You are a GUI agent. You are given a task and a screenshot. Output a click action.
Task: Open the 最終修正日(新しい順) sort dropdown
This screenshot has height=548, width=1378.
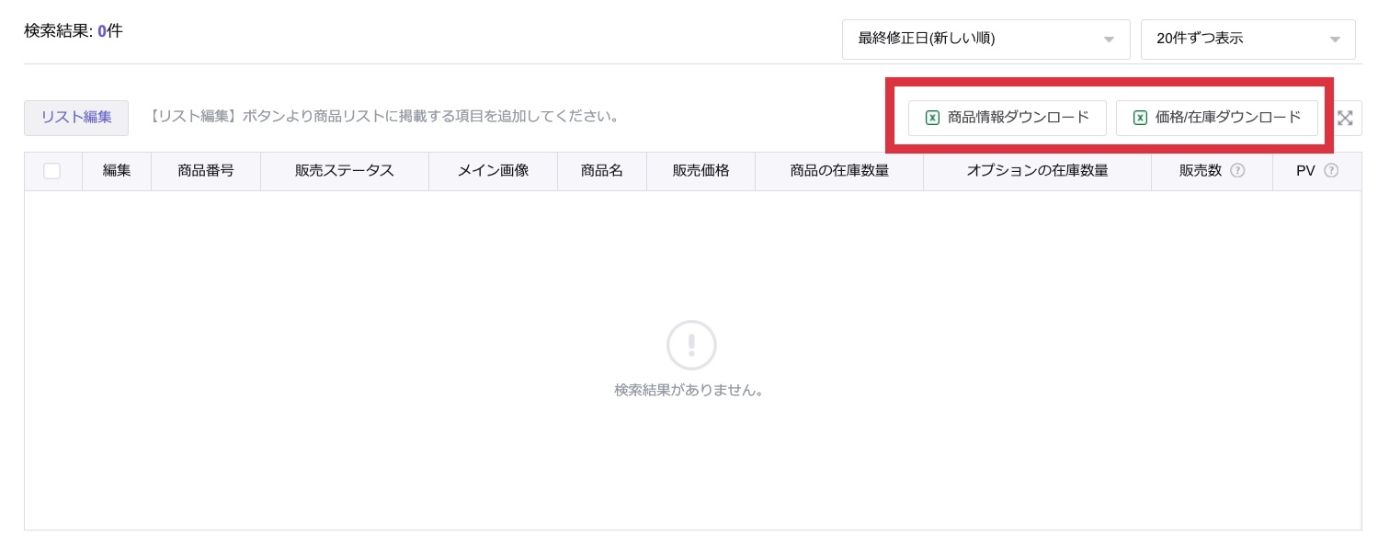[986, 40]
